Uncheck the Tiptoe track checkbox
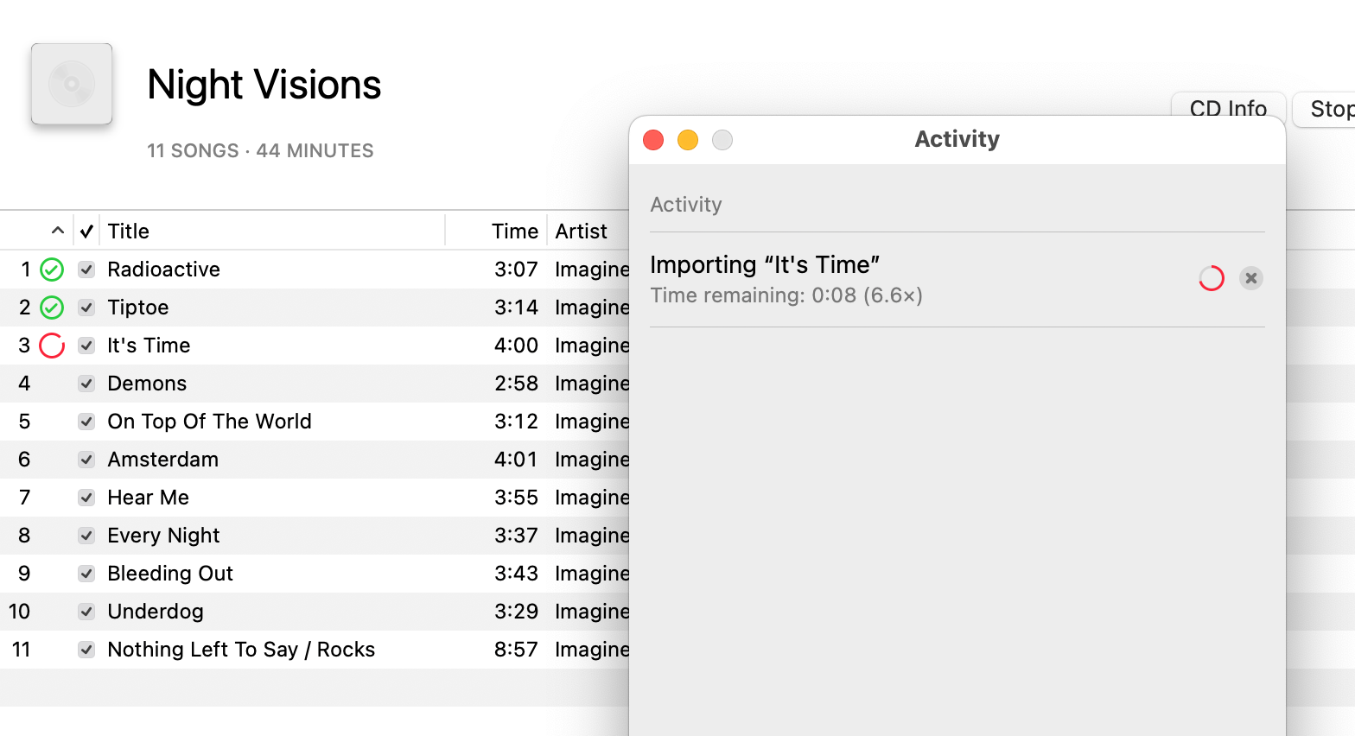Screen dimensions: 1355x736 tap(86, 308)
